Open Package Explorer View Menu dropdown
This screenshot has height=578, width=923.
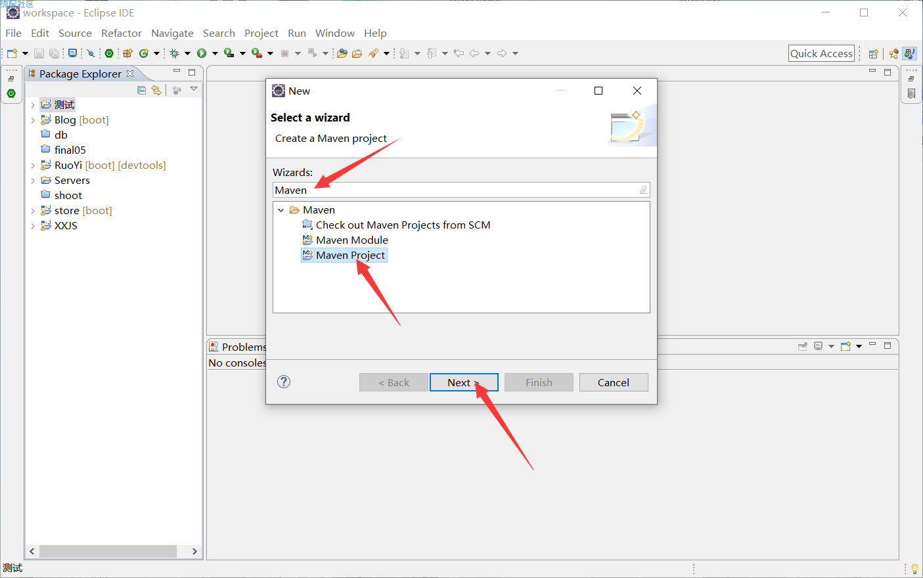[x=194, y=89]
